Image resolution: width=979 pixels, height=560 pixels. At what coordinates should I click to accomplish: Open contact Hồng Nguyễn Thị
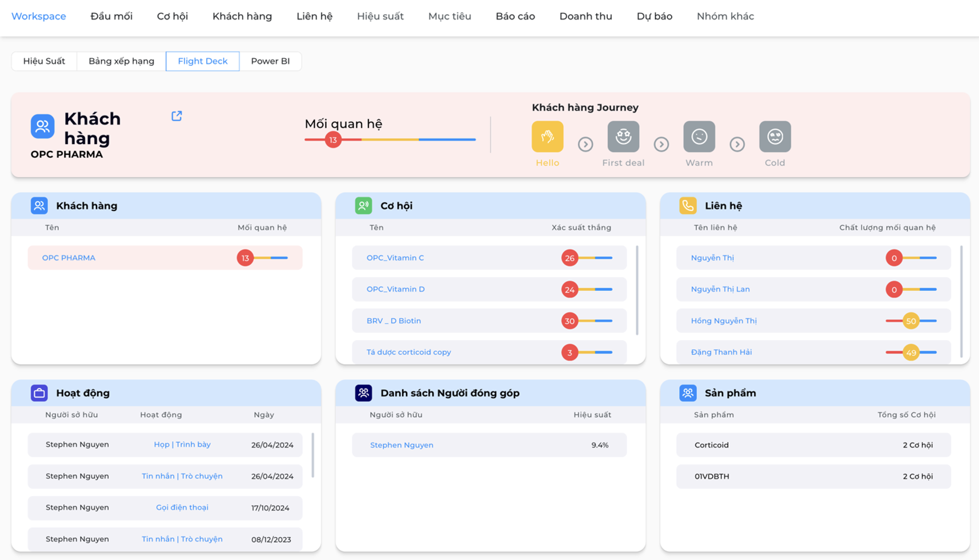point(724,321)
